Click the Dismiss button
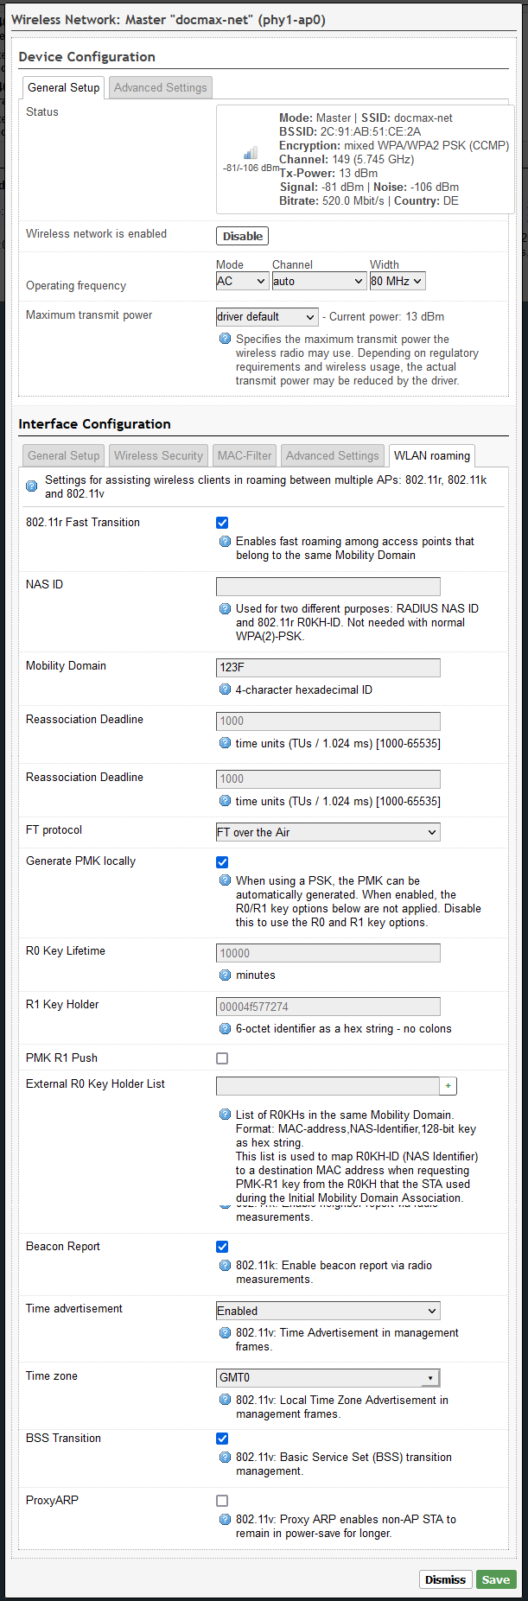 point(446,1579)
